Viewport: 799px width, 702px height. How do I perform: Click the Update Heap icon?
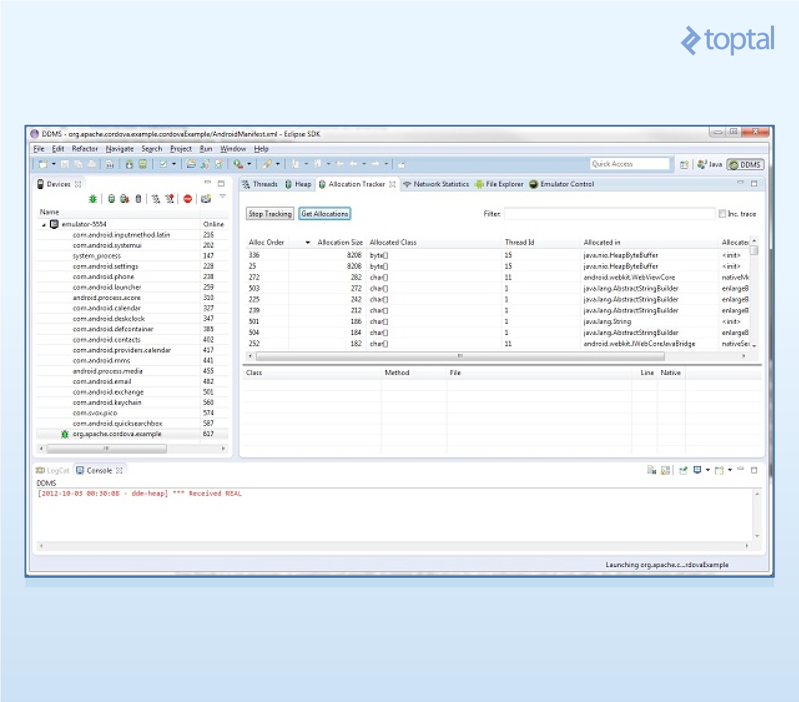point(112,198)
